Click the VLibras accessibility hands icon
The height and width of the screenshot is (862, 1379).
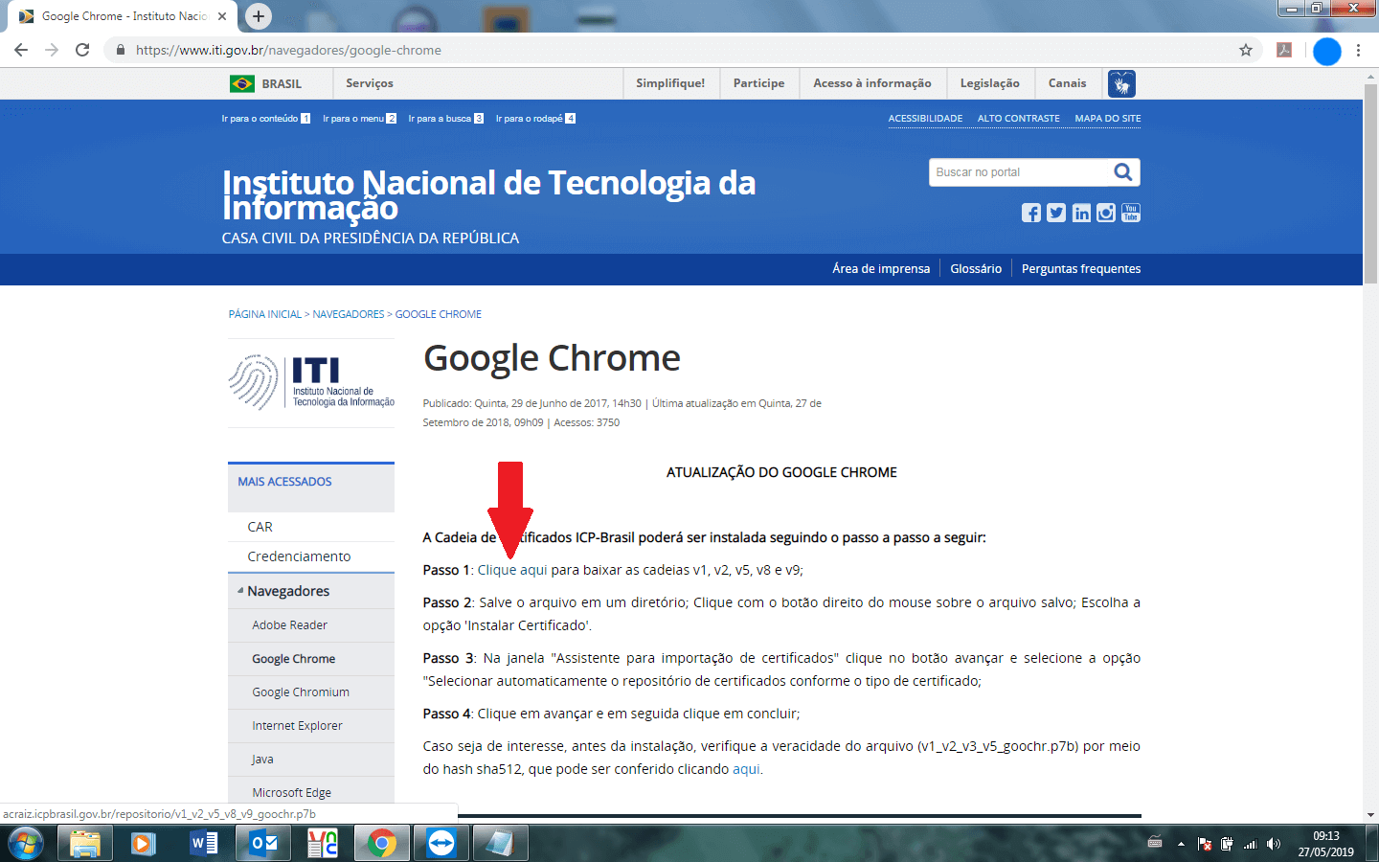coord(1121,84)
